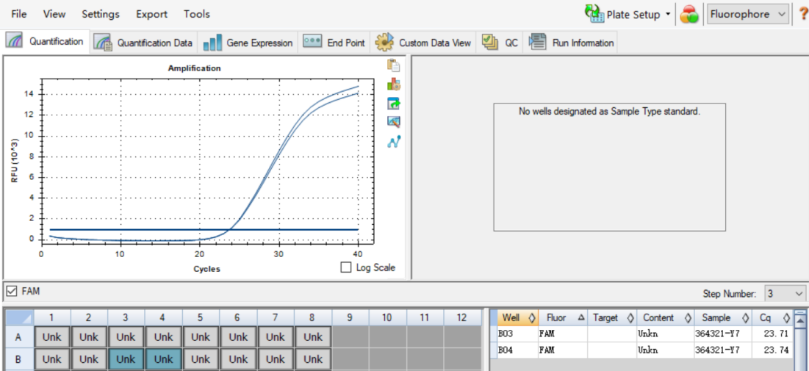The height and width of the screenshot is (371, 809).
Task: Select well A5 Unk in plate
Action: pyautogui.click(x=200, y=337)
